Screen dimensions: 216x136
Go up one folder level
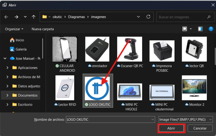(34, 17)
